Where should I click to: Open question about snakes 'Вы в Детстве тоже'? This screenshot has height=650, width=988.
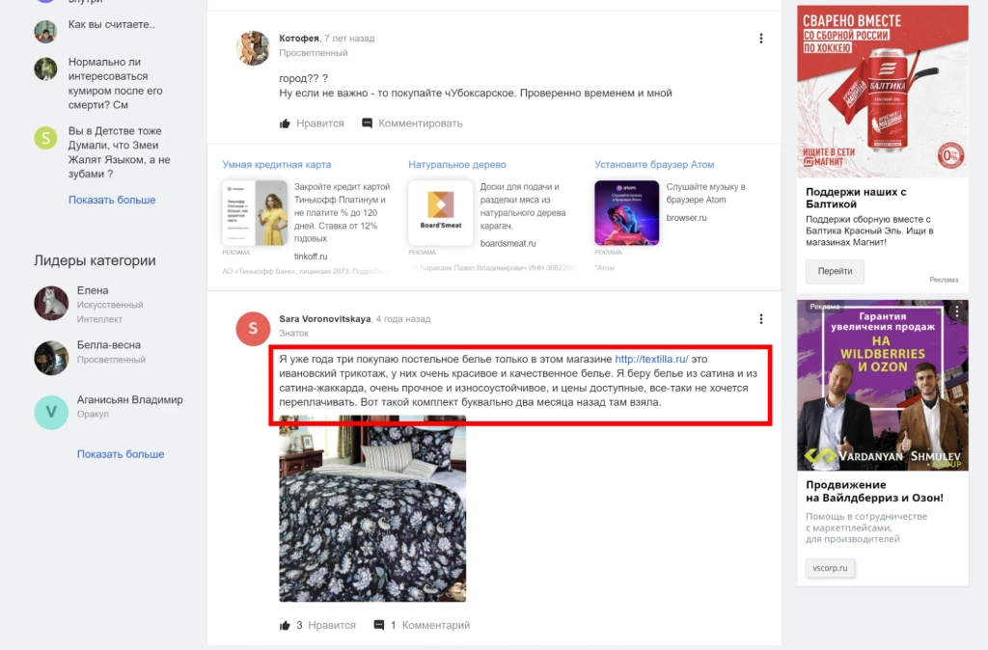[119, 152]
